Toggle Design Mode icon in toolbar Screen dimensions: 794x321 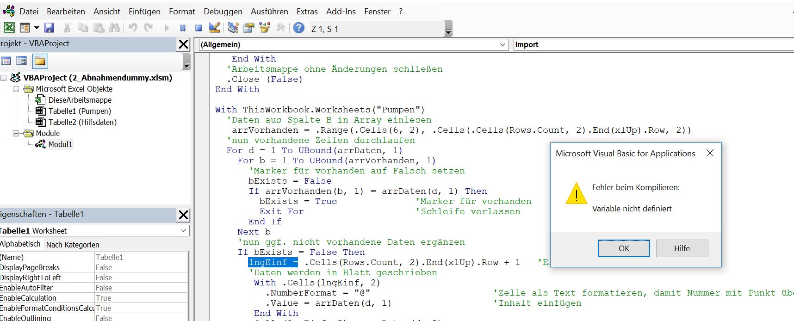tap(215, 28)
